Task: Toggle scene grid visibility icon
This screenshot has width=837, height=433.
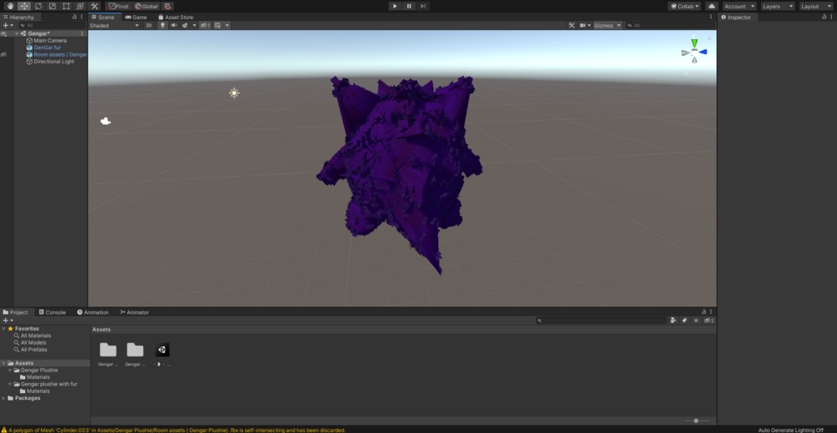Action: click(218, 25)
